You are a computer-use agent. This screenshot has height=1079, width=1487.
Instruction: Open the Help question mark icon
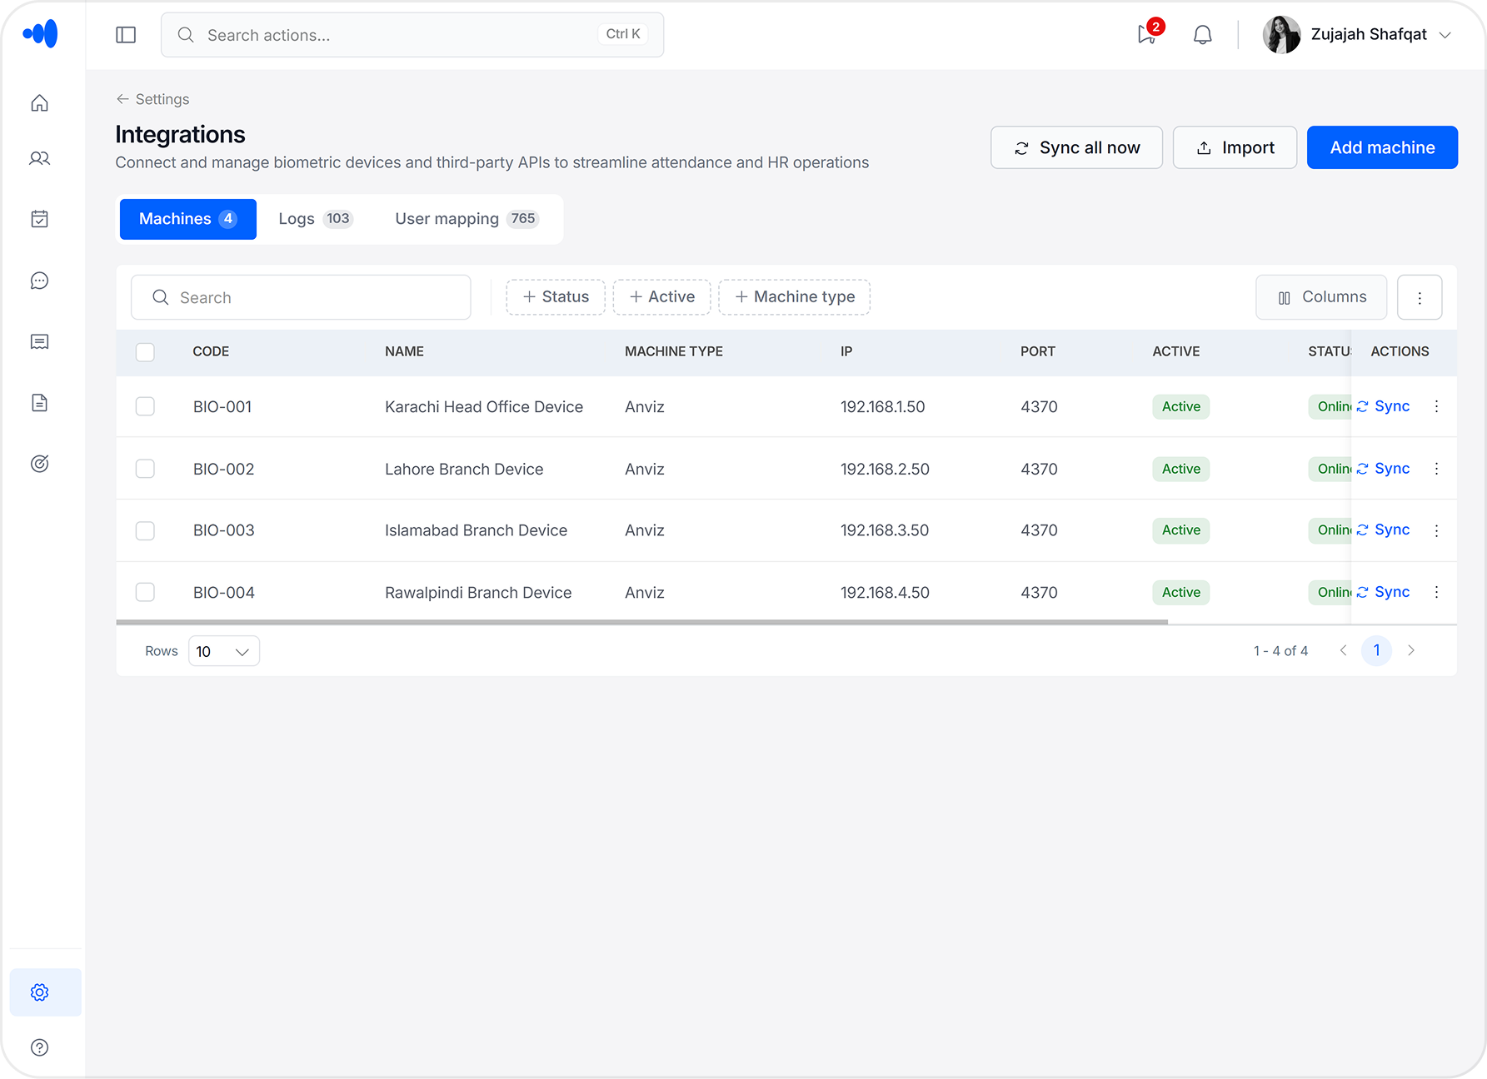tap(39, 1047)
